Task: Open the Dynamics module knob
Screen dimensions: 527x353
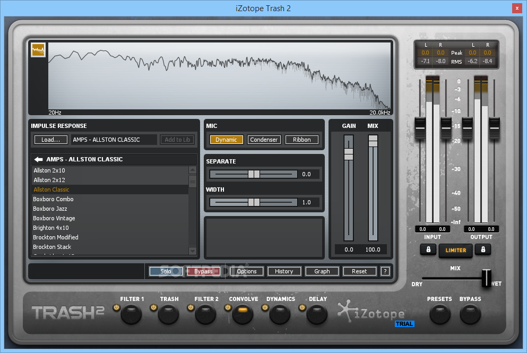Action: click(280, 314)
